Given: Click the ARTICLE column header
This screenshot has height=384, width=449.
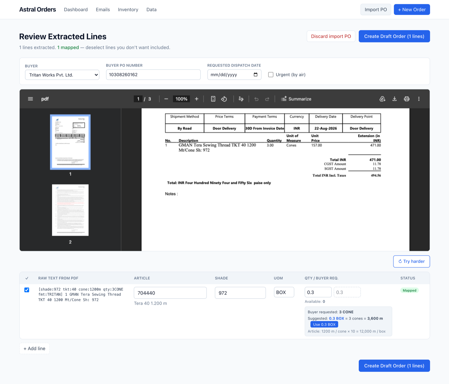Looking at the screenshot, I should click(142, 278).
